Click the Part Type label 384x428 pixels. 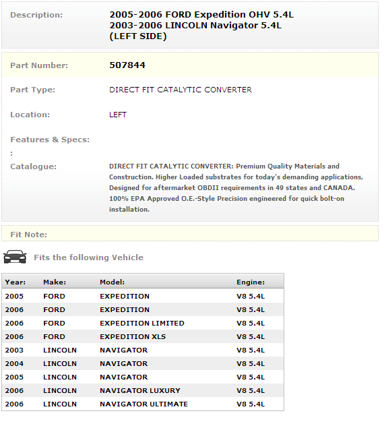click(32, 90)
